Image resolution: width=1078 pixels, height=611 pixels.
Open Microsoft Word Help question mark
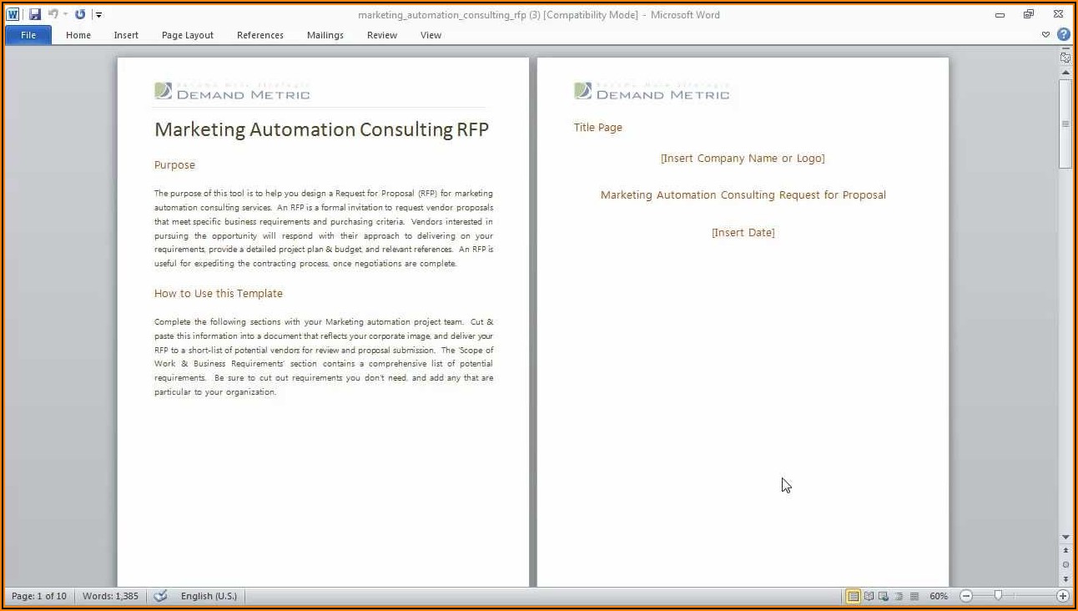(1063, 35)
